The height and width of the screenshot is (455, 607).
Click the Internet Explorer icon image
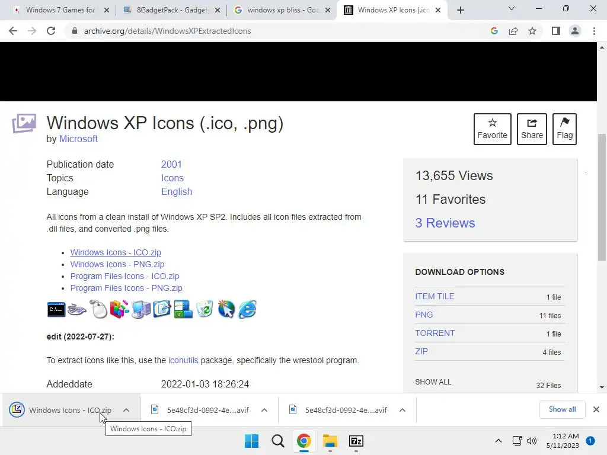pos(247,309)
